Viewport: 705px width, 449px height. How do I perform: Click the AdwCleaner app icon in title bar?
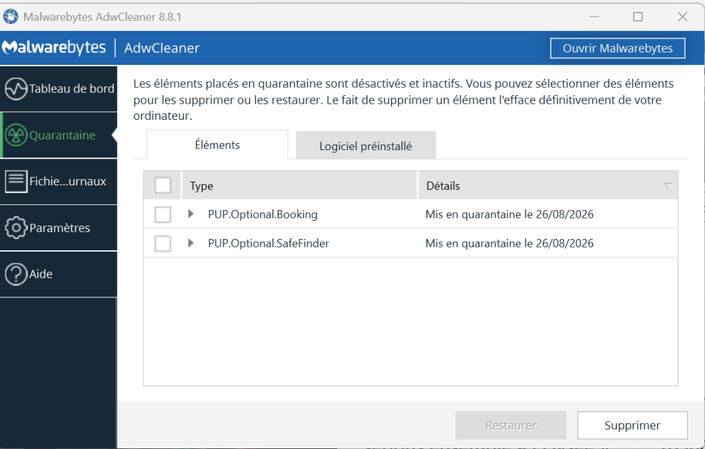11,17
